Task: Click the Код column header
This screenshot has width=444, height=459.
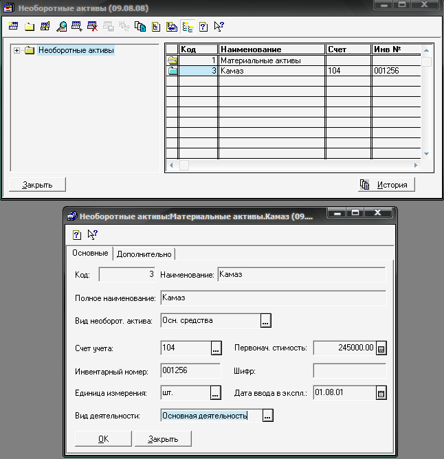Action: (x=198, y=49)
